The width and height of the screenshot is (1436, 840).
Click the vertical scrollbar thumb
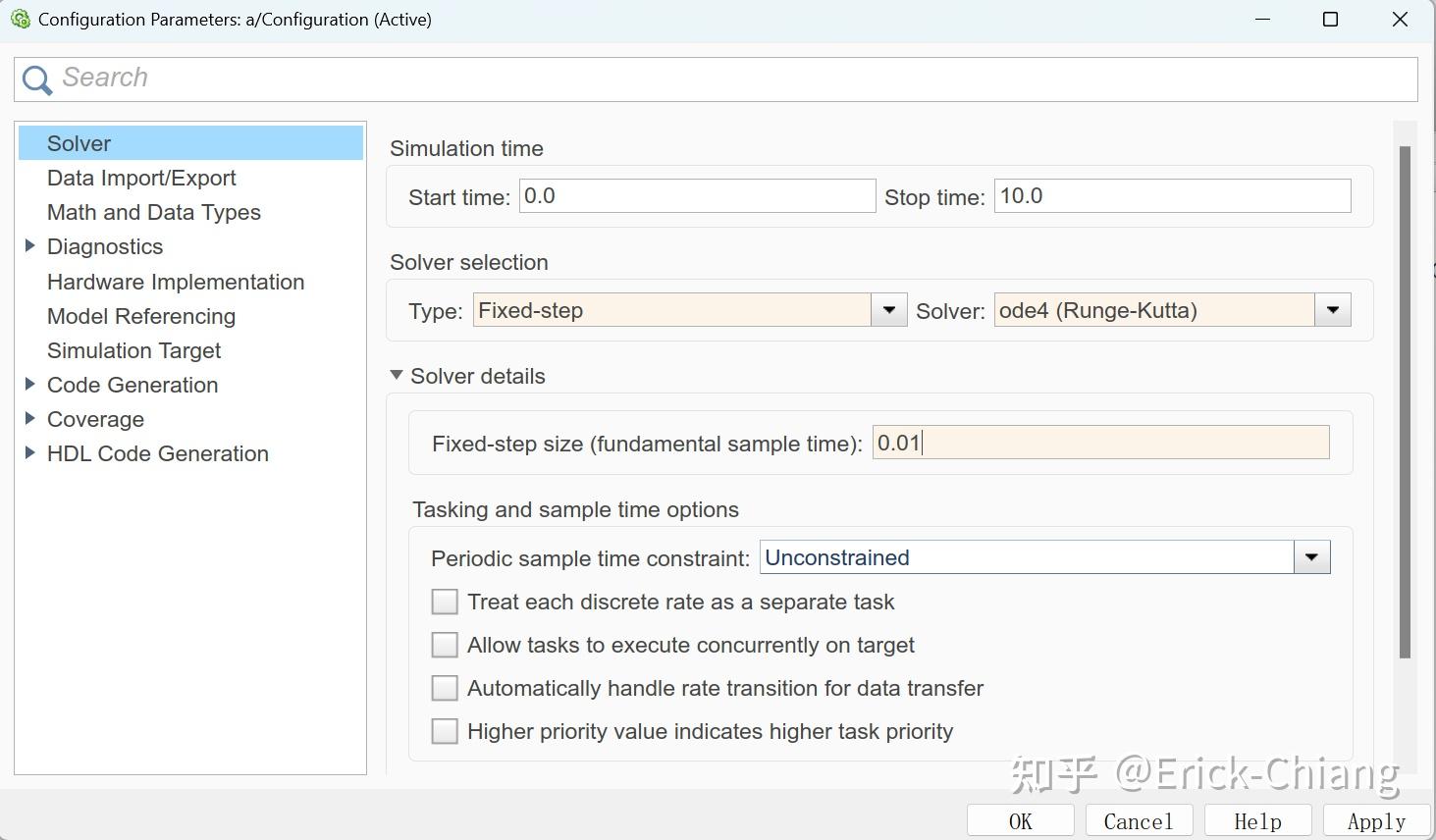point(1405,402)
